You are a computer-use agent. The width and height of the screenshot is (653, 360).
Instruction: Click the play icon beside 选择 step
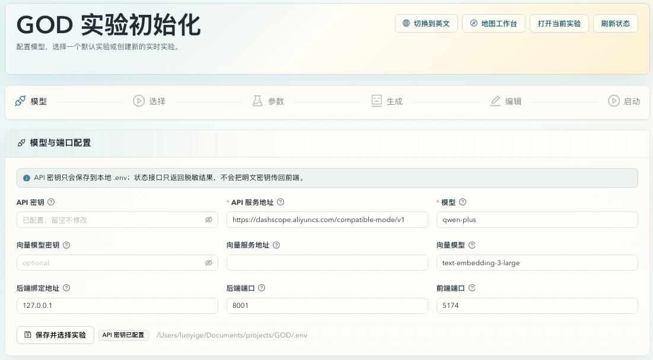[139, 101]
